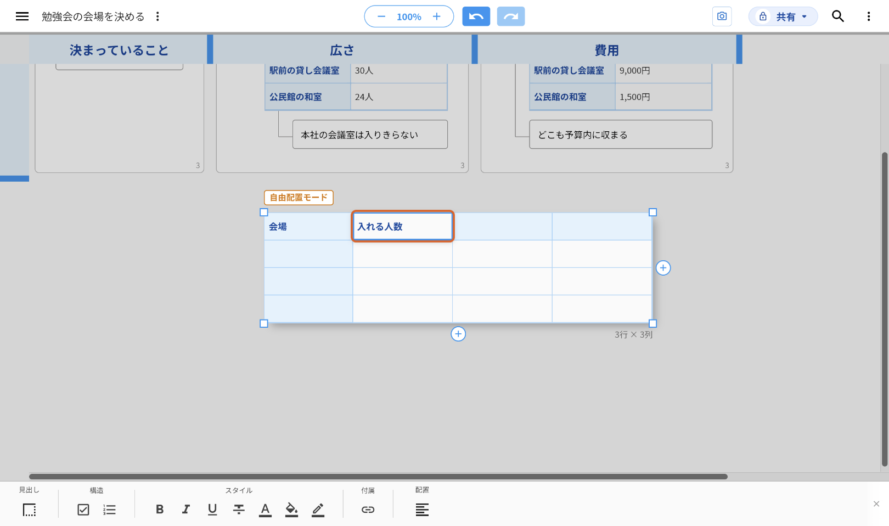Click the 24人 capacity cell
The height and width of the screenshot is (526, 889).
click(399, 97)
